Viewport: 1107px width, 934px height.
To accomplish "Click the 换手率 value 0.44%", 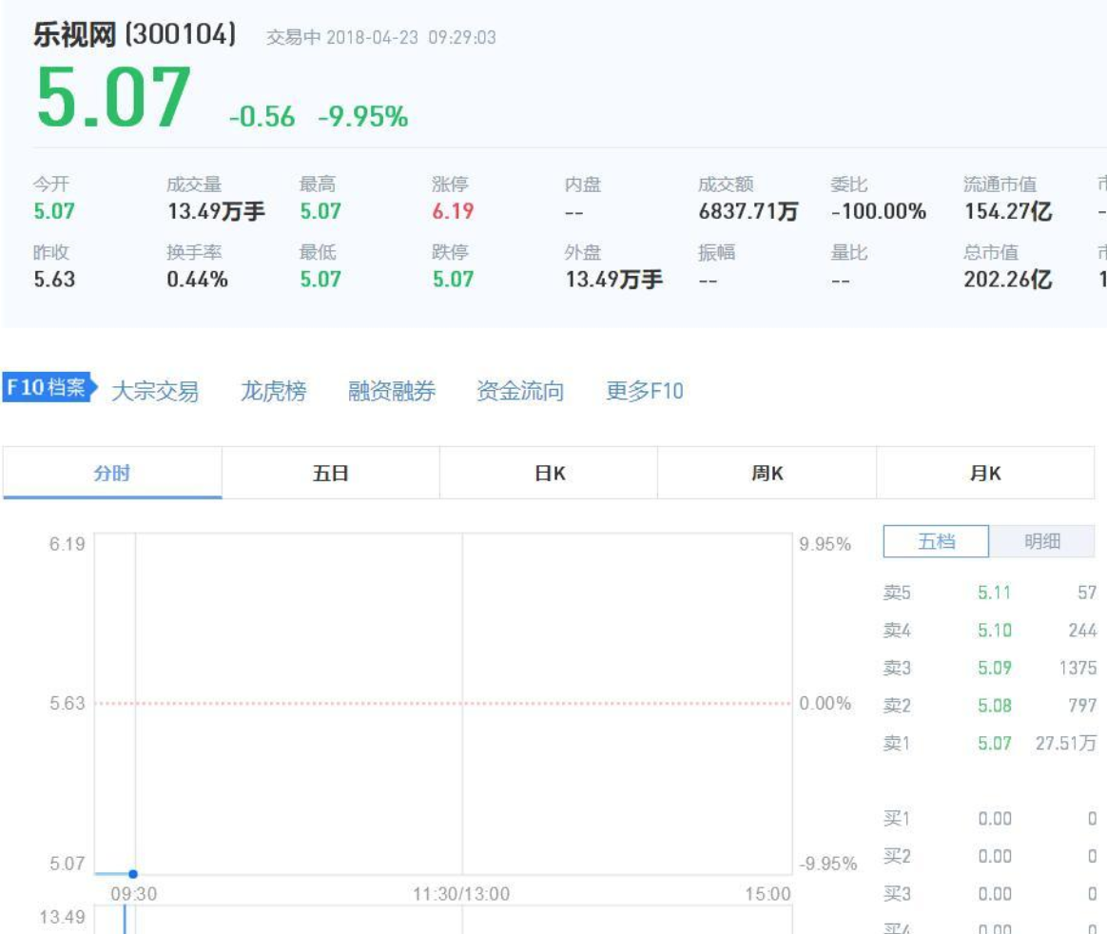I will point(197,280).
